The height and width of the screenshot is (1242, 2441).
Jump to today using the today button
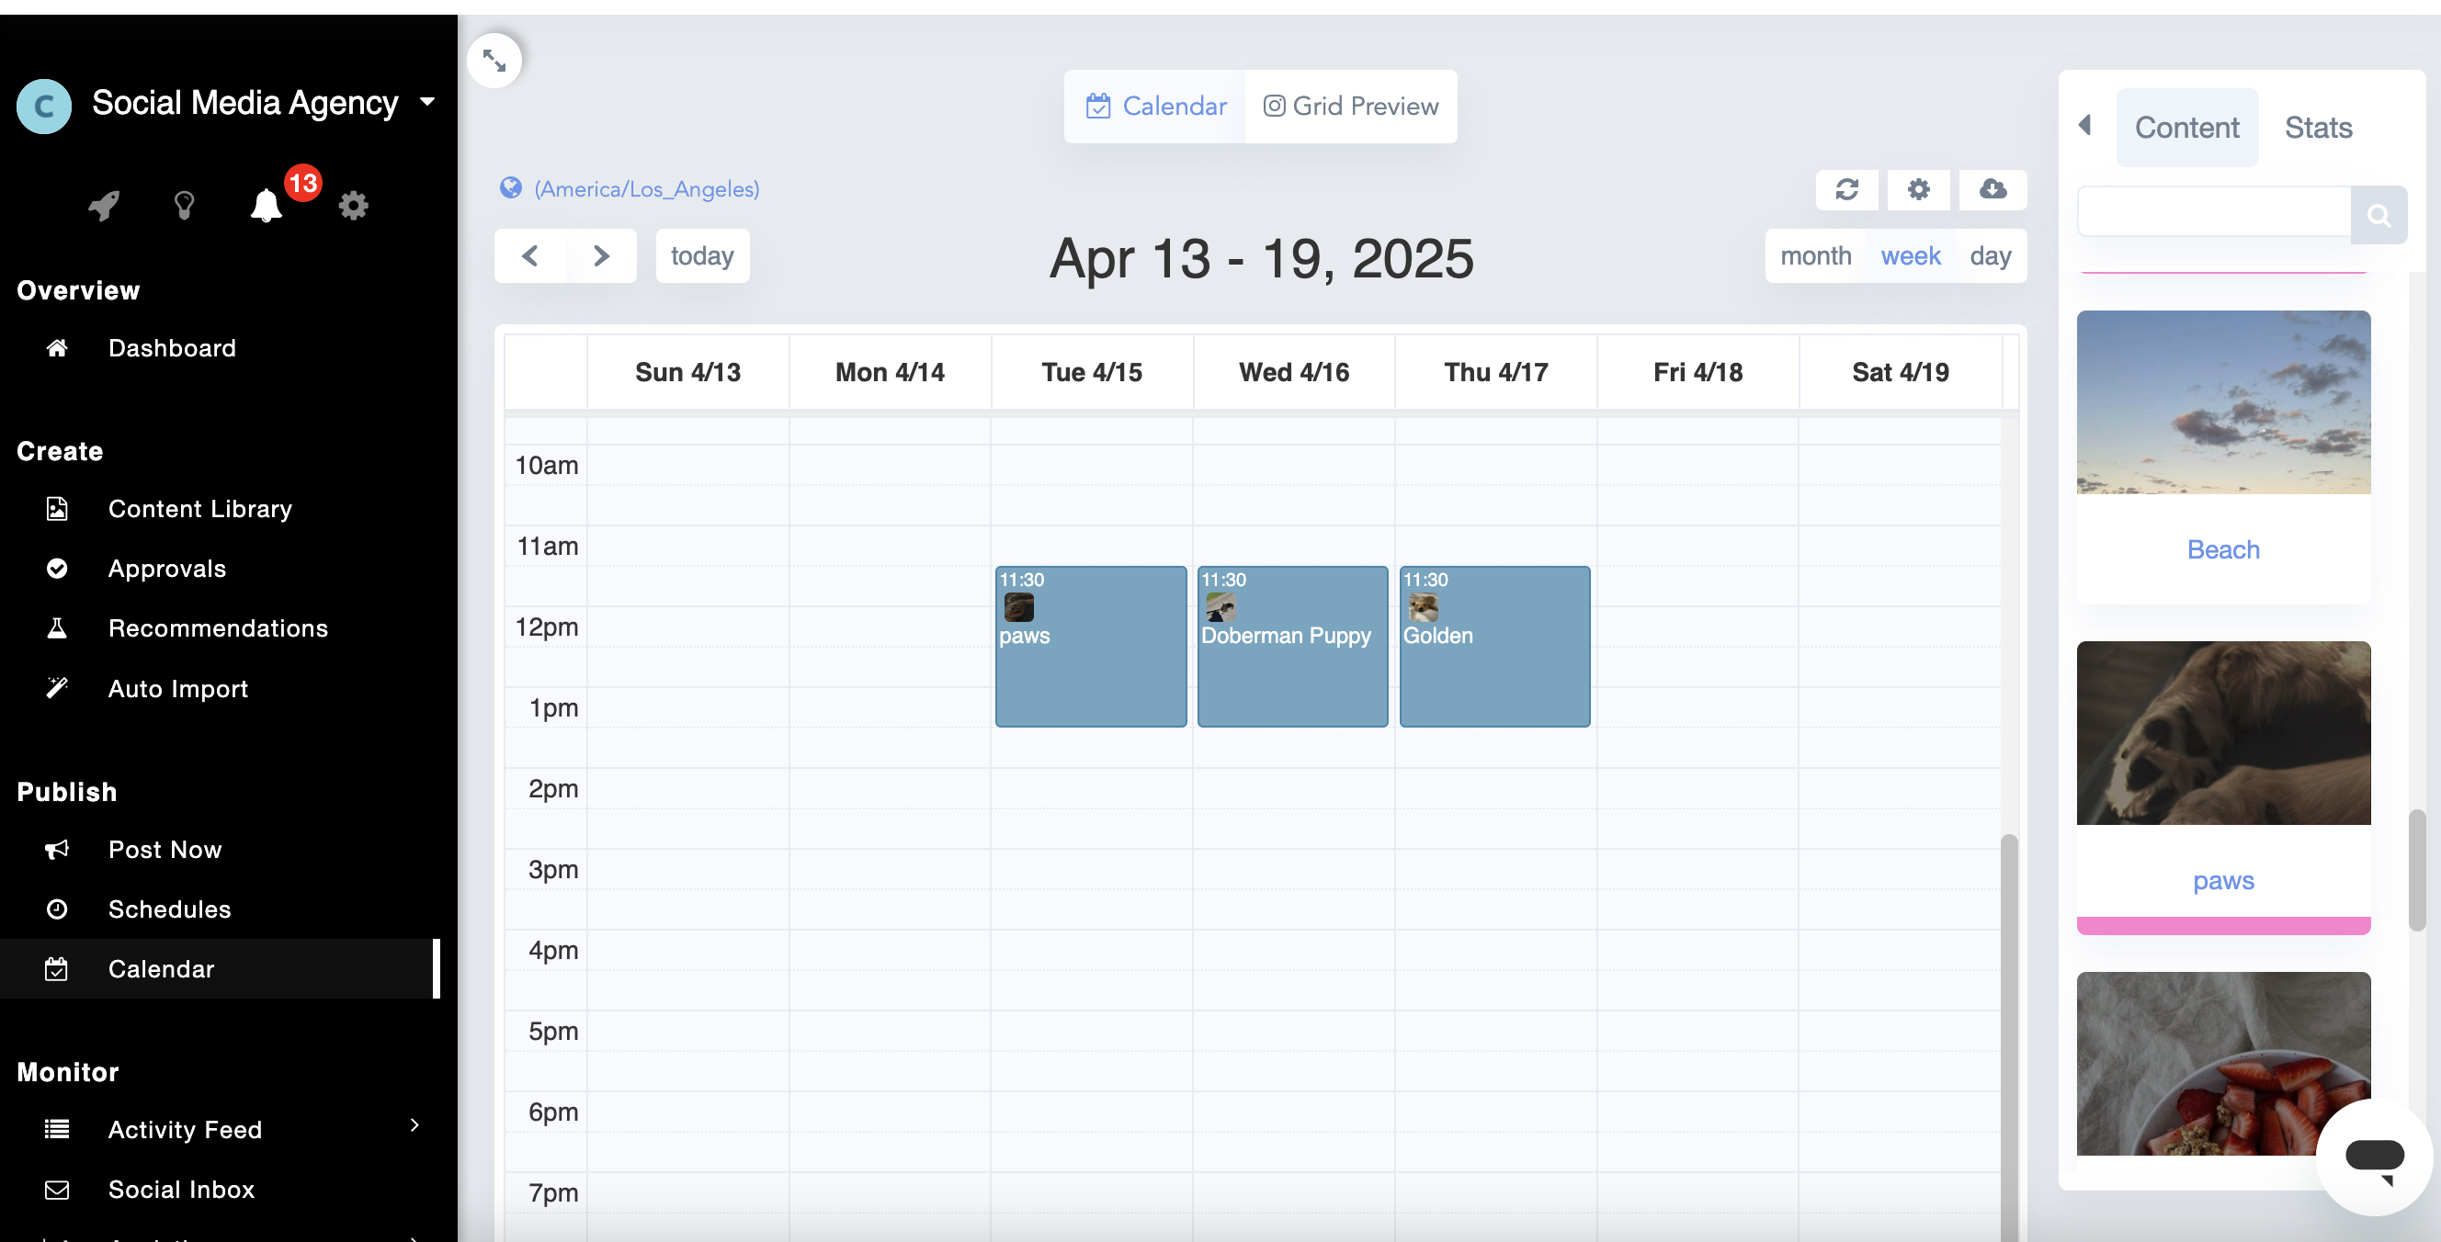(702, 254)
